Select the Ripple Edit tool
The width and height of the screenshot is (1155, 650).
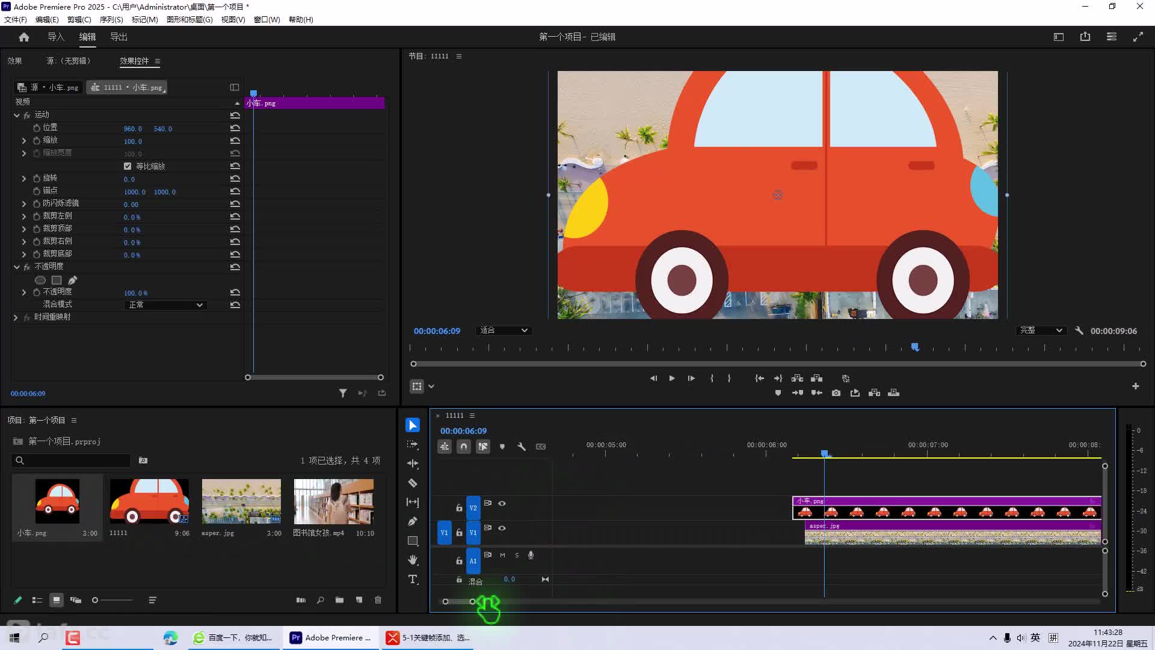point(413,464)
